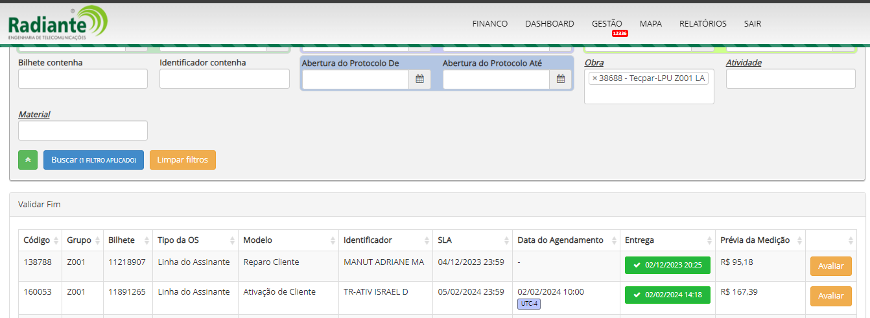
Task: Remove the 38688 Tecpar-LPU tag from Obra
Action: [x=594, y=78]
